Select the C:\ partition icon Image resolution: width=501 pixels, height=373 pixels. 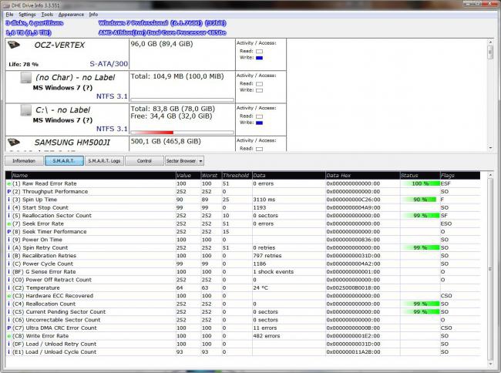tap(26, 110)
